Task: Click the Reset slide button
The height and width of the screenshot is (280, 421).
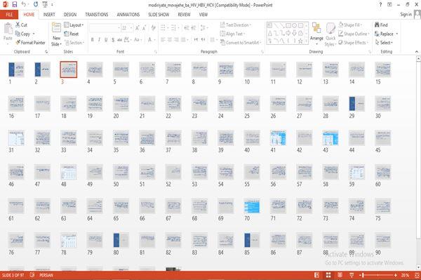Action: tap(72, 34)
